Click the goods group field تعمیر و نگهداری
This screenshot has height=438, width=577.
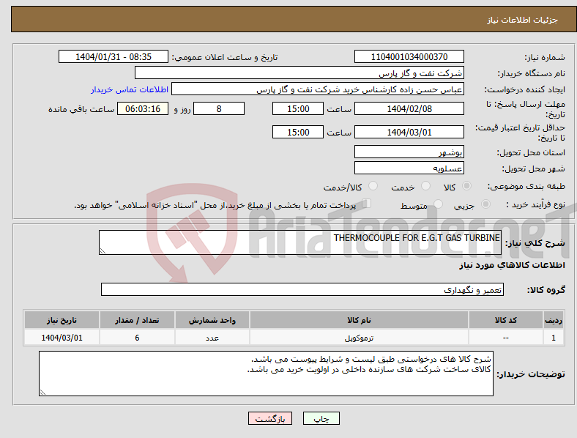tap(302, 289)
